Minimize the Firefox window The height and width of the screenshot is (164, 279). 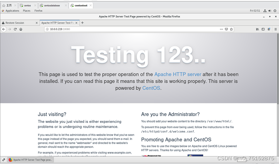coord(264,16)
